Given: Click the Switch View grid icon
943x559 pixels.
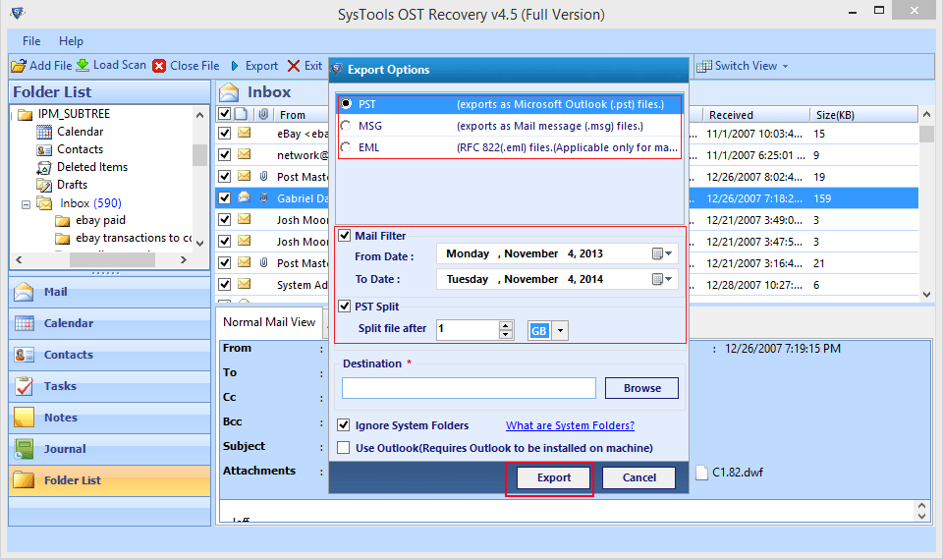Looking at the screenshot, I should 703,66.
